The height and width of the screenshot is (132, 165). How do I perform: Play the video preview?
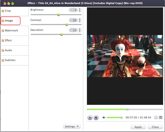pyautogui.click(x=90, y=117)
